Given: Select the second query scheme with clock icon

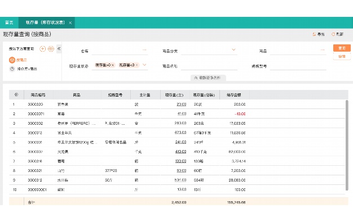Looking at the screenshot, I should 23,69.
